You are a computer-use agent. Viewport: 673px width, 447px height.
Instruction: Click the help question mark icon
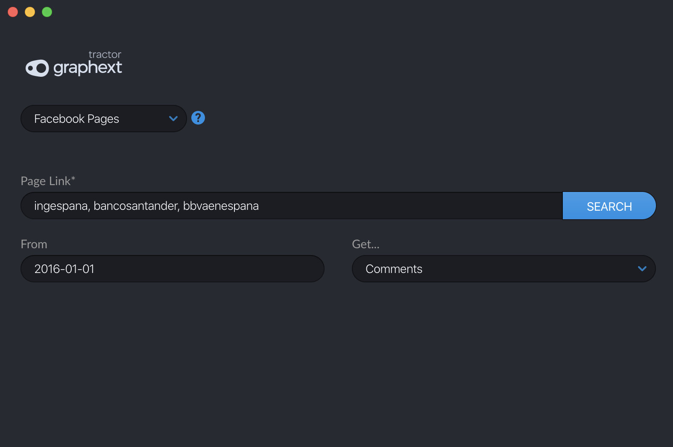click(198, 118)
